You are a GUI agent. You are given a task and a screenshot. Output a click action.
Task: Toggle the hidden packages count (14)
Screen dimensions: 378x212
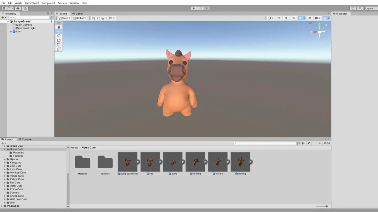point(327,143)
